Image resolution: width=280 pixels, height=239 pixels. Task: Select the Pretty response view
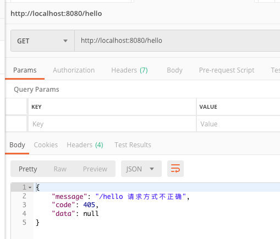(x=28, y=169)
